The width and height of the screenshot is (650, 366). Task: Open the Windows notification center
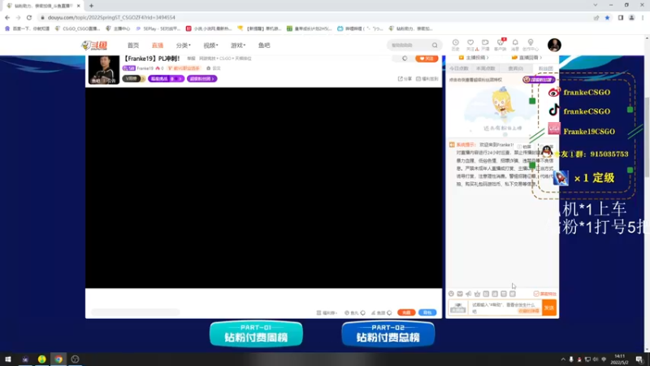[639, 359]
